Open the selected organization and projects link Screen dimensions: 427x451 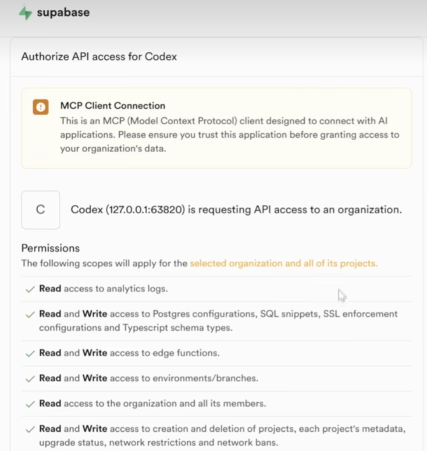tap(284, 263)
